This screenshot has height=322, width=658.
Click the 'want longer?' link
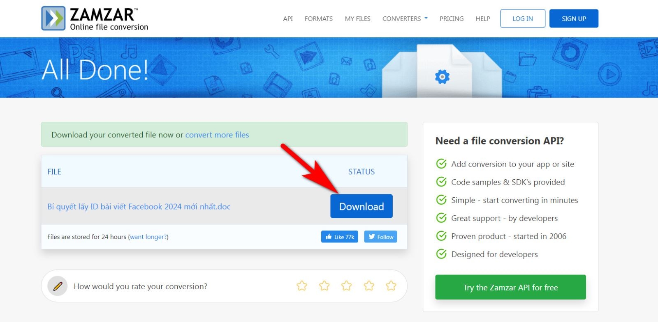[148, 237]
